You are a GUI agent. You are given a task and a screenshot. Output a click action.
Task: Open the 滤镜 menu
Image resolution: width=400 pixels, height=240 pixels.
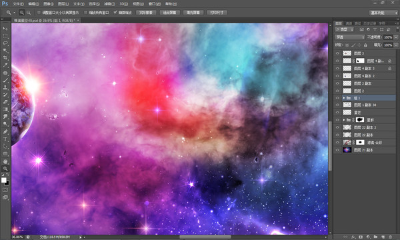pos(109,4)
